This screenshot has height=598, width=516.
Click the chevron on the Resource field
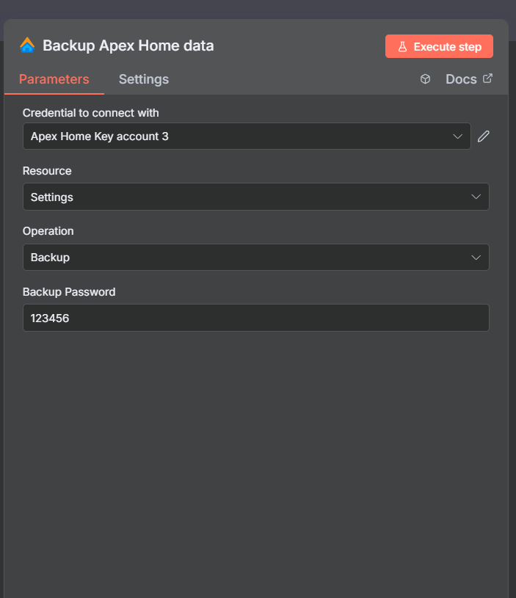point(478,197)
